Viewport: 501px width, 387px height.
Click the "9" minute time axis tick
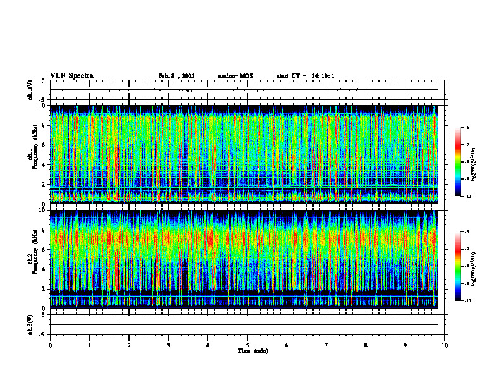pos(405,345)
